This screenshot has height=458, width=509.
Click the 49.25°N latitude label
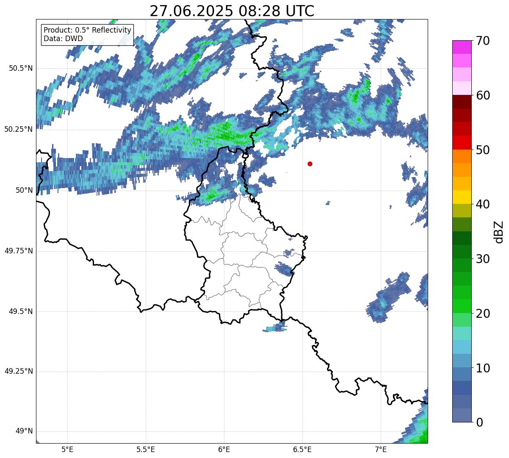[x=19, y=372]
